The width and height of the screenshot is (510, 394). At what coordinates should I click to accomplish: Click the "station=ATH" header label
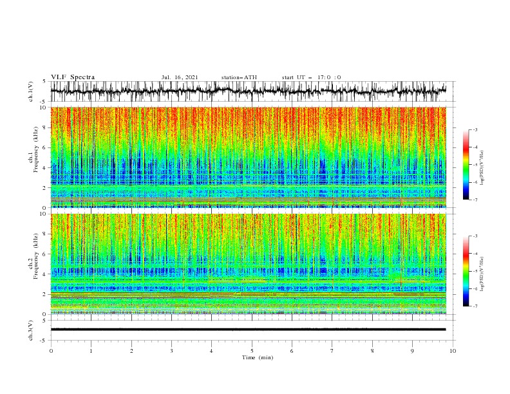[239, 77]
